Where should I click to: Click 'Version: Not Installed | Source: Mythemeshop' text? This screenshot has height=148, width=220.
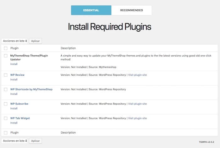point(88,67)
